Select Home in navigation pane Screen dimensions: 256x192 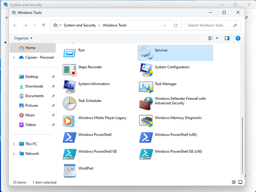(x=33, y=48)
